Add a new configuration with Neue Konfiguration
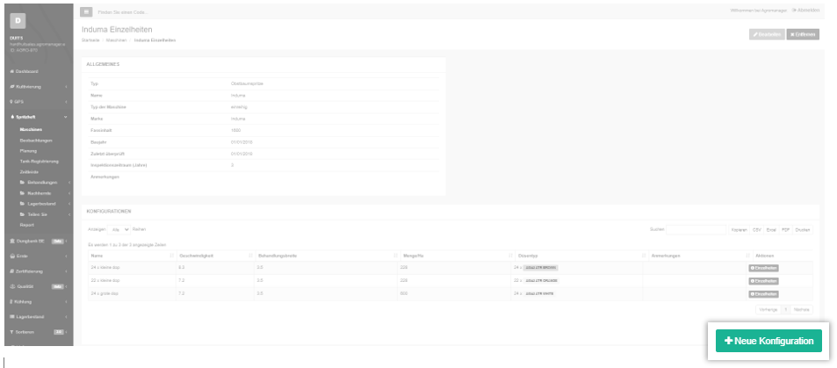Screen dimensions: 837x368 point(768,341)
